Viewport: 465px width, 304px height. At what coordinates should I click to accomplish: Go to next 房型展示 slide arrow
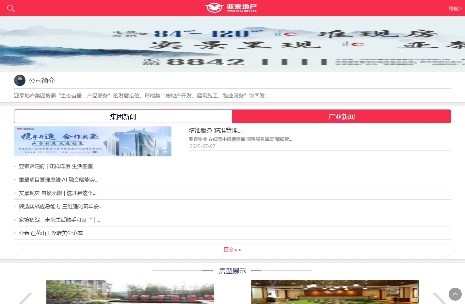(x=440, y=298)
